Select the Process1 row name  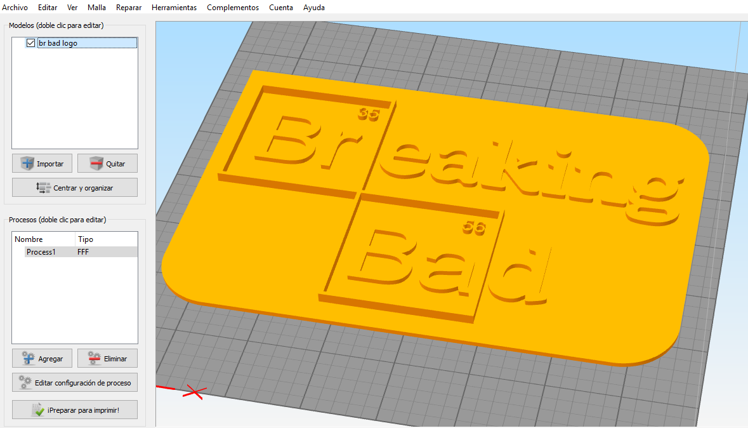[41, 251]
